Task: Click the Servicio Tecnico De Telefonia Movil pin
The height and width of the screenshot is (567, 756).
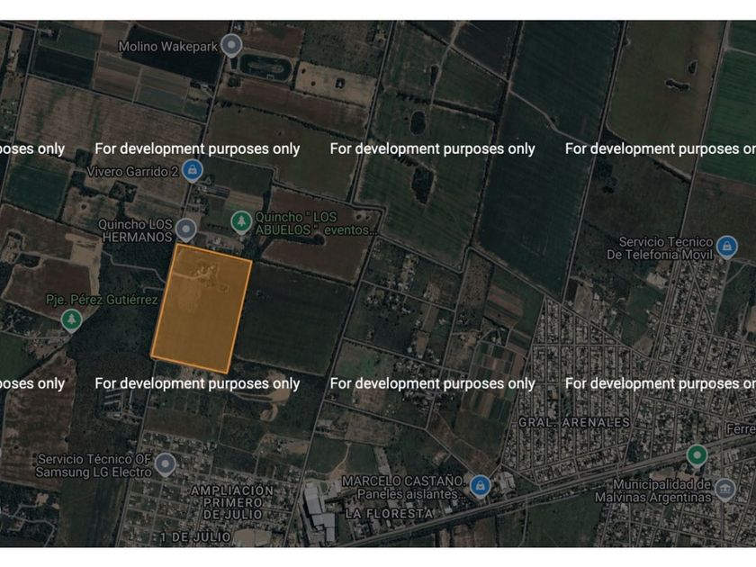Action: [726, 247]
